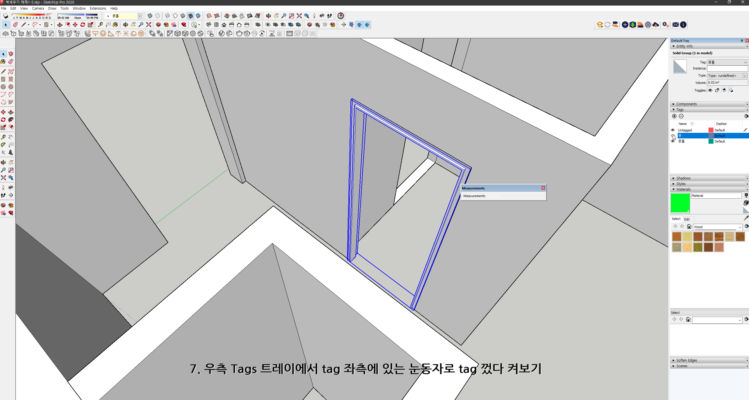Select the Tape Measure tool

coord(100,25)
